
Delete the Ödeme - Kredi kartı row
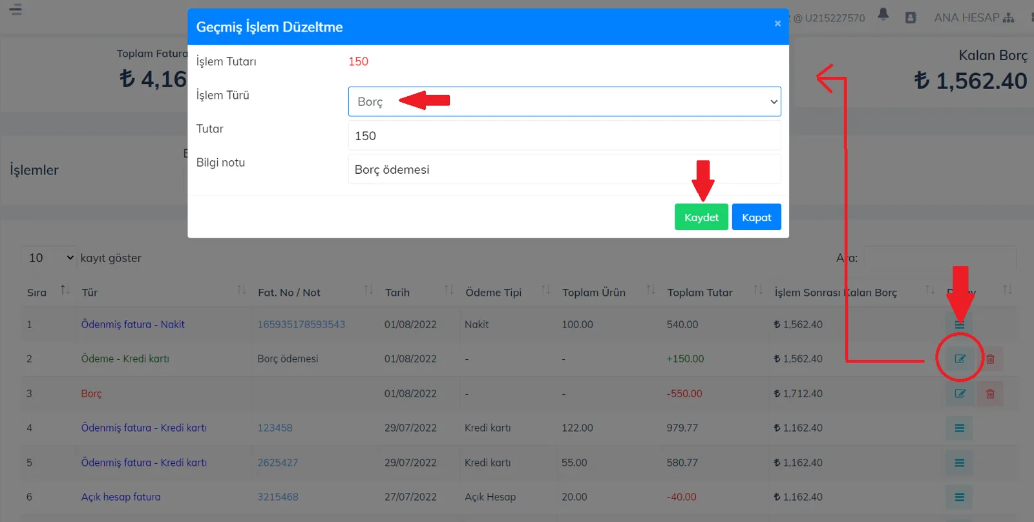click(990, 359)
